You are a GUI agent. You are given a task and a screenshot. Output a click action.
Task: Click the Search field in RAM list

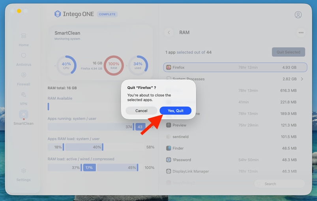(279, 184)
